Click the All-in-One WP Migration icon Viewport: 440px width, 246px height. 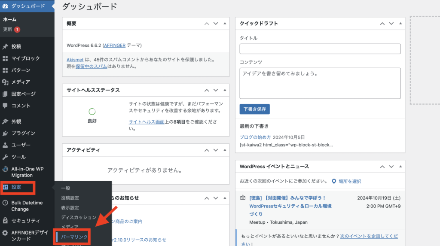coord(5,169)
